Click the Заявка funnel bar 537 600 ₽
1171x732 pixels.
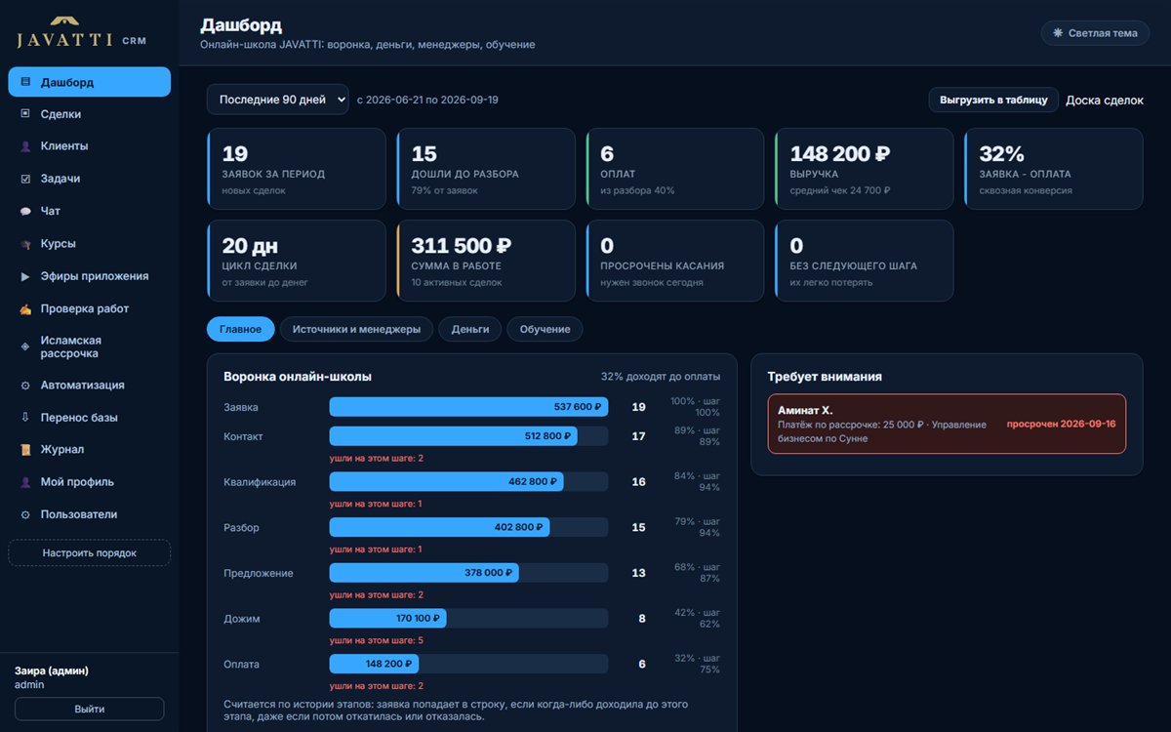pyautogui.click(x=468, y=407)
